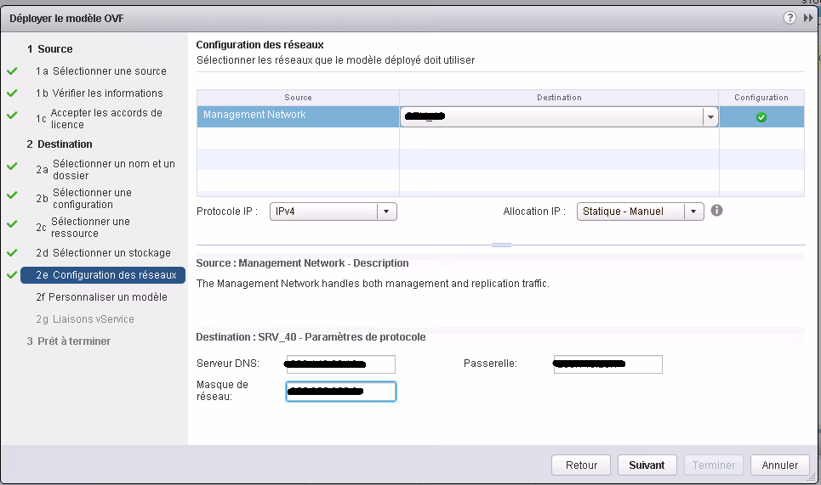Click the help question mark icon
This screenshot has height=485, width=821.
click(790, 18)
